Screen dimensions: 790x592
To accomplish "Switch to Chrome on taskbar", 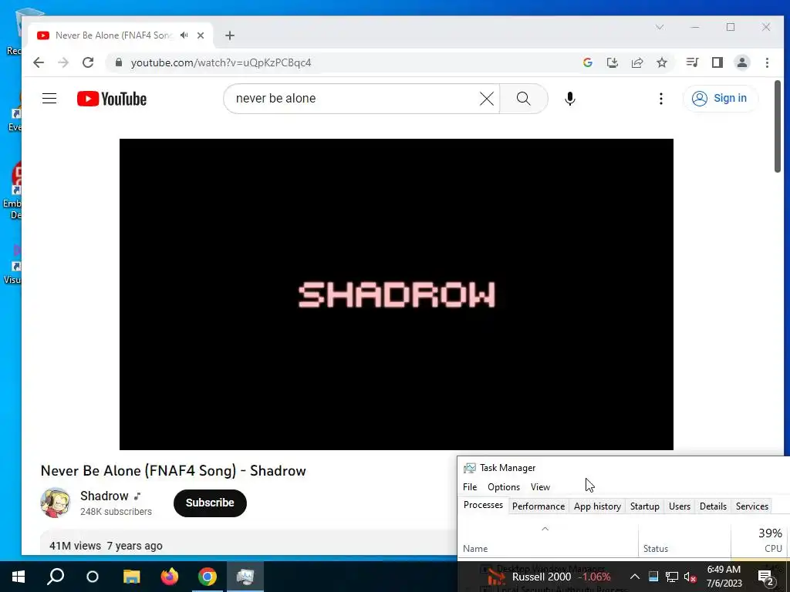I will [x=207, y=577].
